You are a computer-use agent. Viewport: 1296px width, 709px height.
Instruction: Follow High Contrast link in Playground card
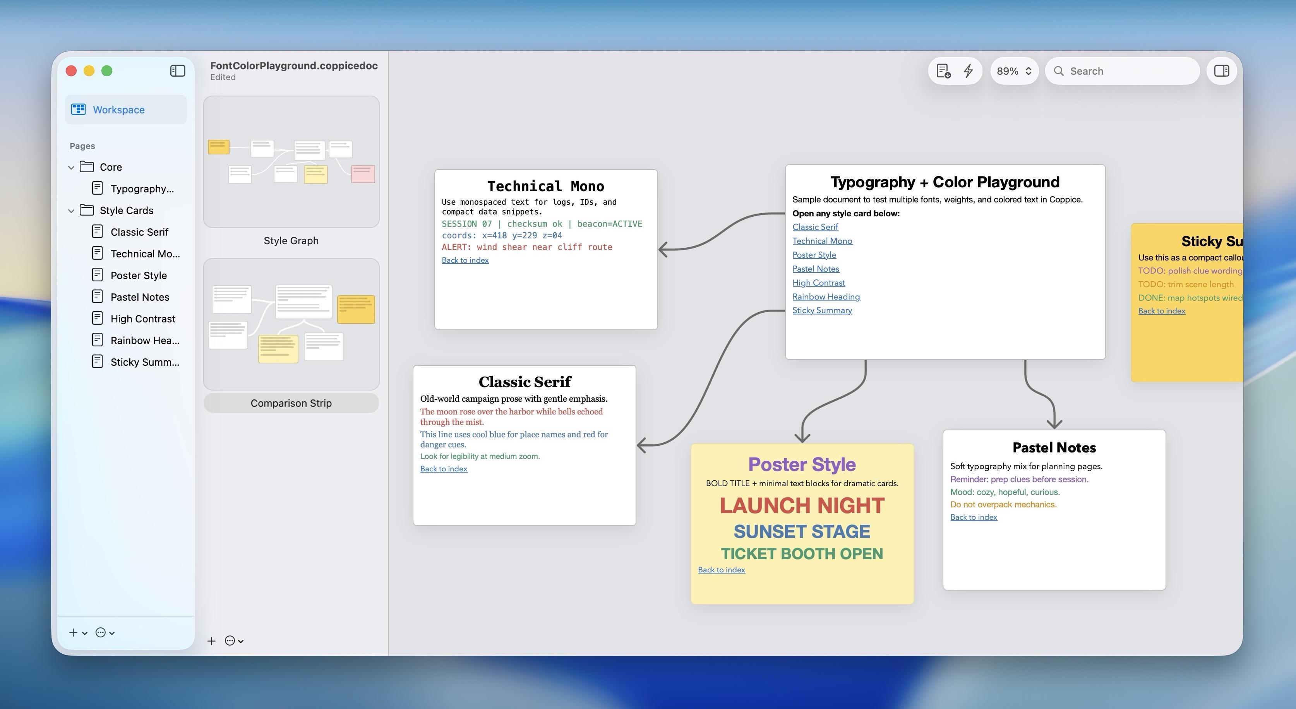(819, 283)
